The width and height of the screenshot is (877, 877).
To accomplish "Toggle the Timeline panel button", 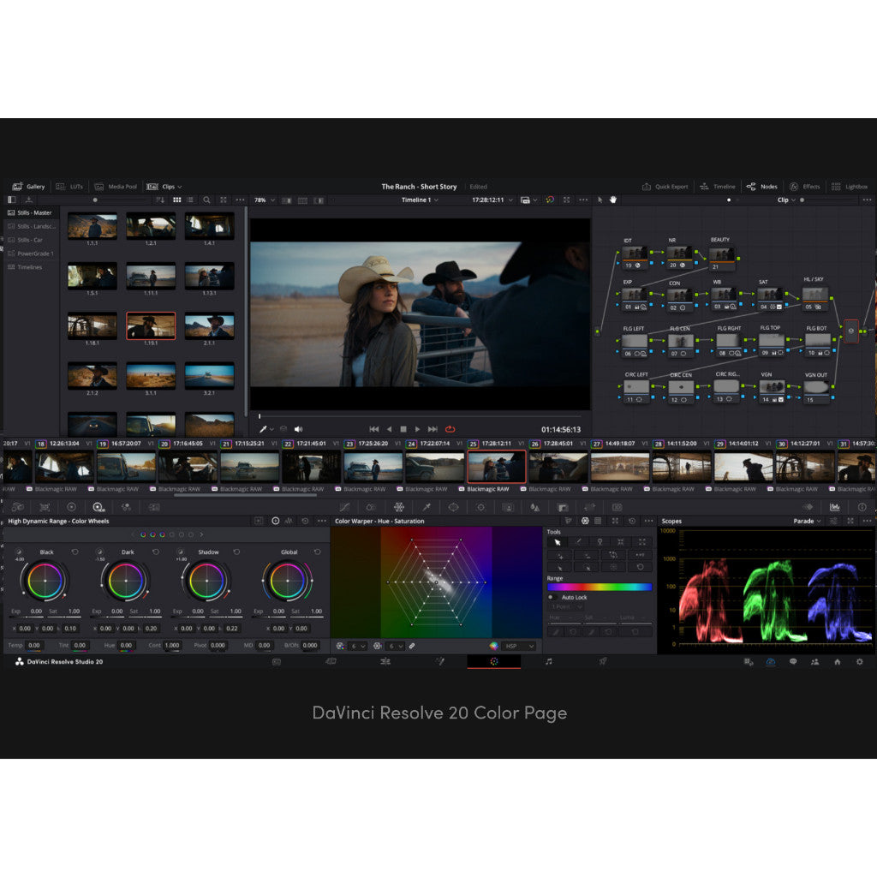I will tap(718, 186).
